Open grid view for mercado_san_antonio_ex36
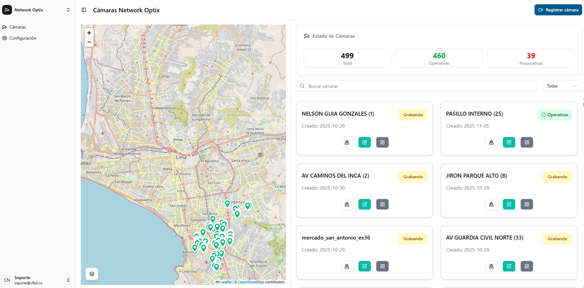The image size is (584, 288). [382, 266]
